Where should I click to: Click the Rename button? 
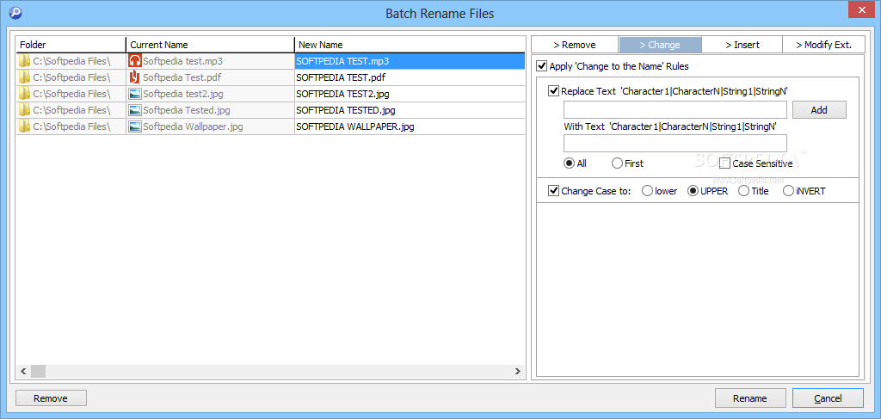(x=750, y=398)
